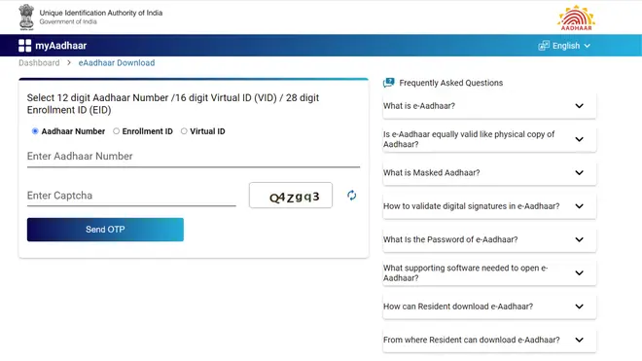Screen dimensions: 642x361
Task: Click the Send OTP button
Action: click(x=105, y=230)
